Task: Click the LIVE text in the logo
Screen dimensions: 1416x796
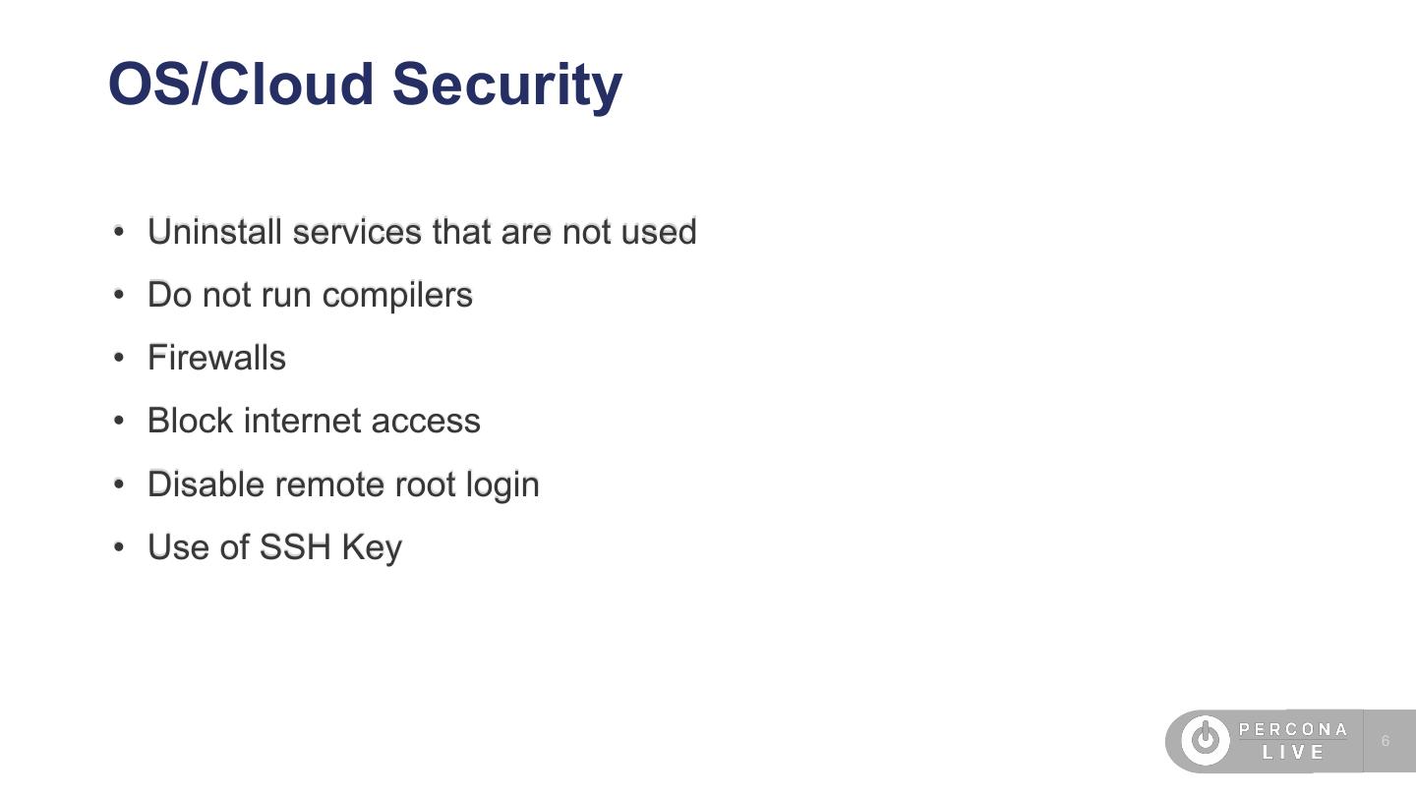Action: tap(1294, 753)
